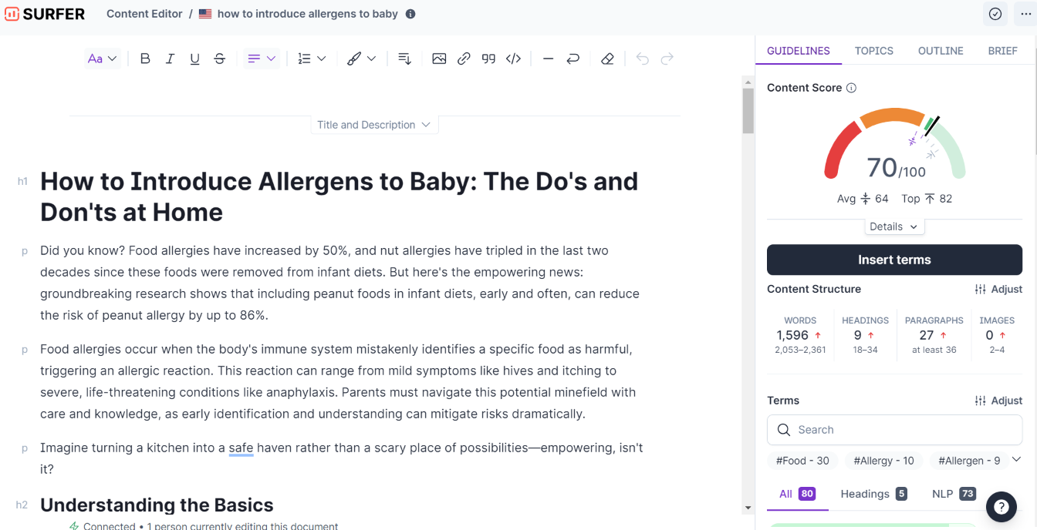1037x530 pixels.
Task: Click the undo arrow
Action: click(642, 59)
